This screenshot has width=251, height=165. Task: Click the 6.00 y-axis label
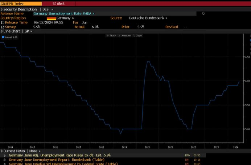click(x=247, y=81)
